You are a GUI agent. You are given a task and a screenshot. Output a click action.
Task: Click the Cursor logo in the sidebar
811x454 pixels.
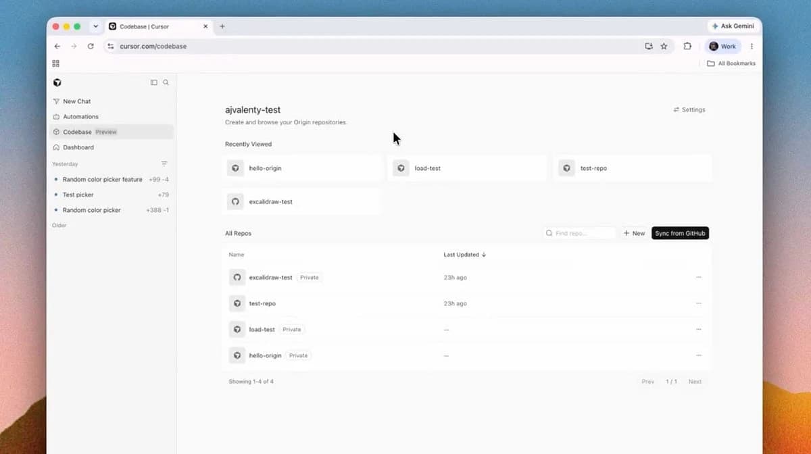pos(57,82)
